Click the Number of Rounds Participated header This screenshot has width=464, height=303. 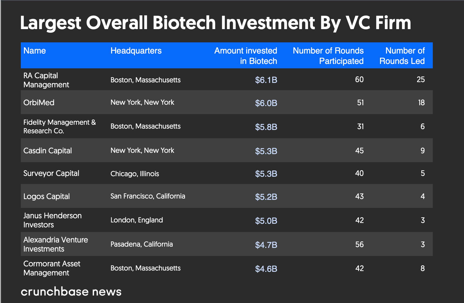coord(328,56)
